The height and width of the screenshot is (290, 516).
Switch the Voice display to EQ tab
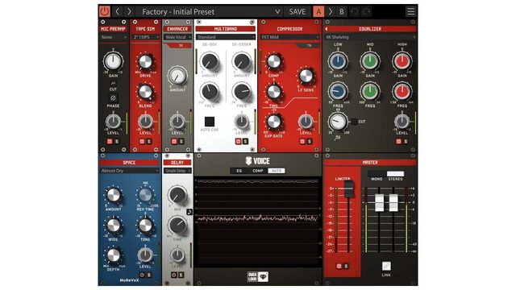pos(239,171)
